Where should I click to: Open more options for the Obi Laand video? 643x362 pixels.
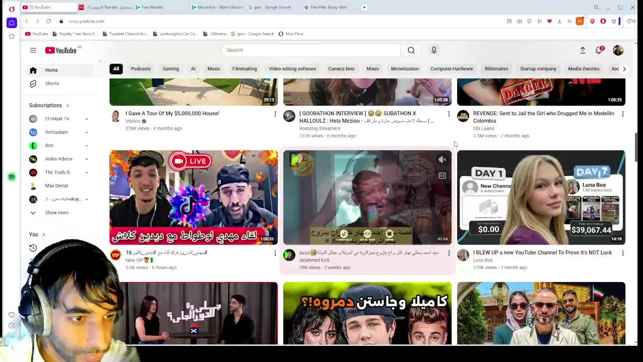pyautogui.click(x=622, y=114)
